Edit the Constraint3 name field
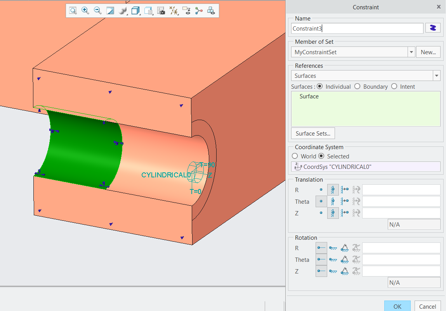The width and height of the screenshot is (446, 311). point(357,28)
